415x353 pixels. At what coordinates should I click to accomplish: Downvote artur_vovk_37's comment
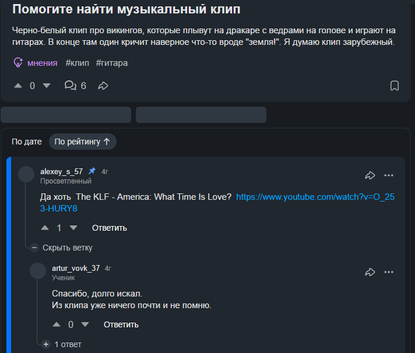(85, 324)
